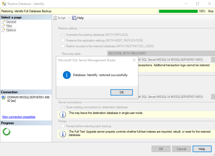This screenshot has width=215, height=156.
Task: Click the bottom Help button
Action: click(x=202, y=149)
